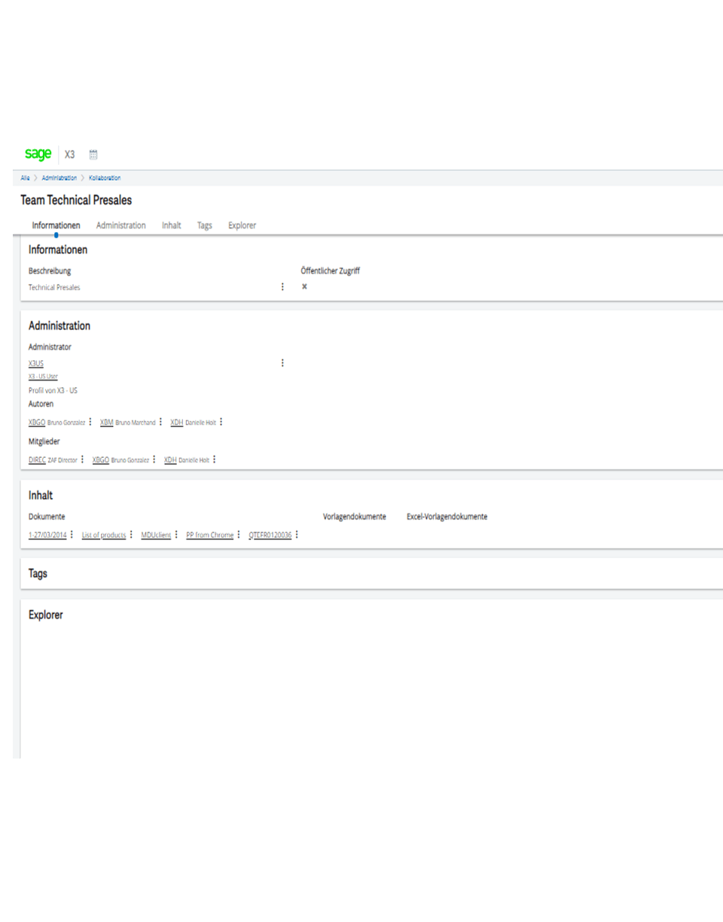
Task: Open the menu for document MDUclient
Action: [x=177, y=535]
